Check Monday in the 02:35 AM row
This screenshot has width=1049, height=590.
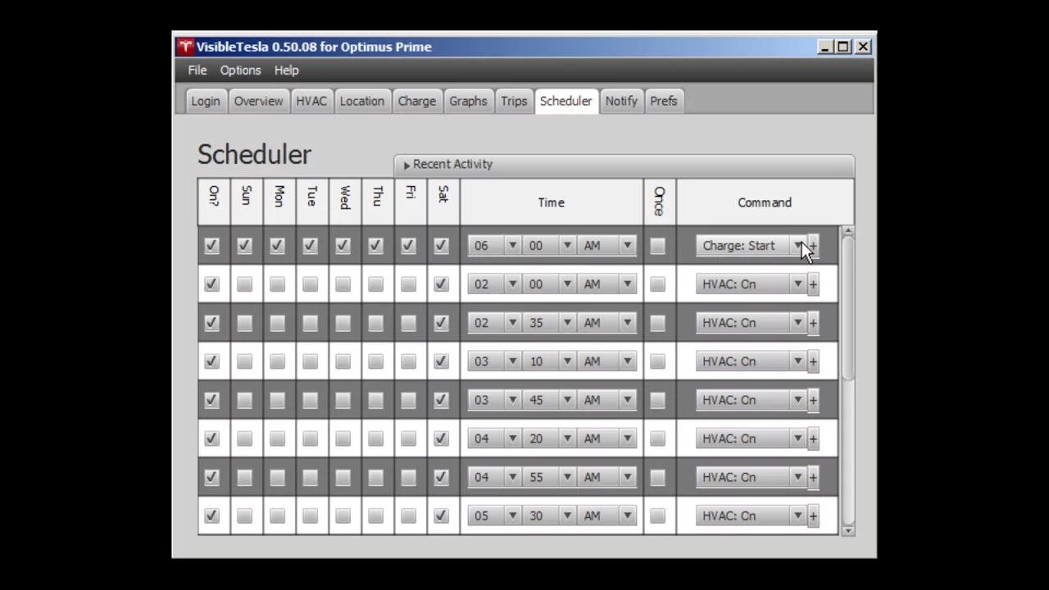tap(278, 323)
